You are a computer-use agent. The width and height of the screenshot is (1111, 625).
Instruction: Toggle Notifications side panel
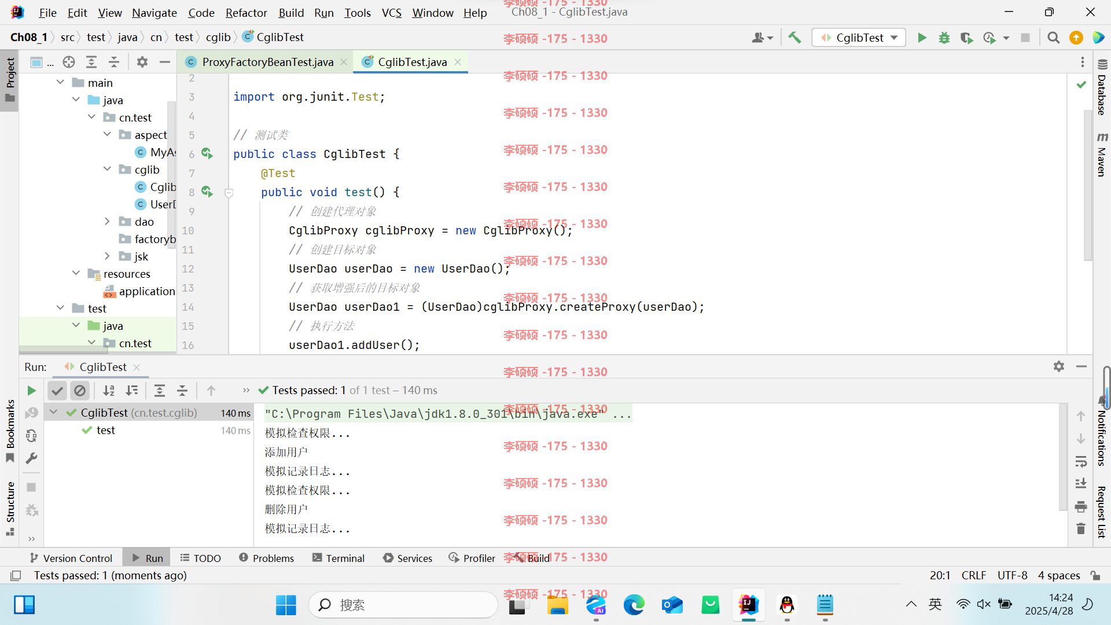tap(1102, 431)
